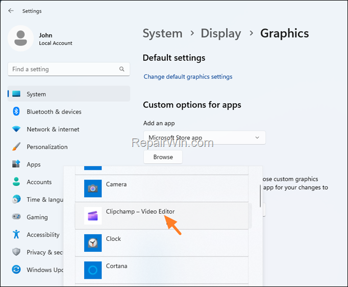Open the System settings category
348x287 pixels.
point(69,94)
